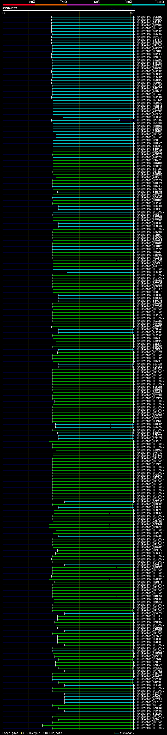Viewport: 167px width, 735px height.
Task: Select hit label UniRef100_B9RSU5
Action: point(150,42)
